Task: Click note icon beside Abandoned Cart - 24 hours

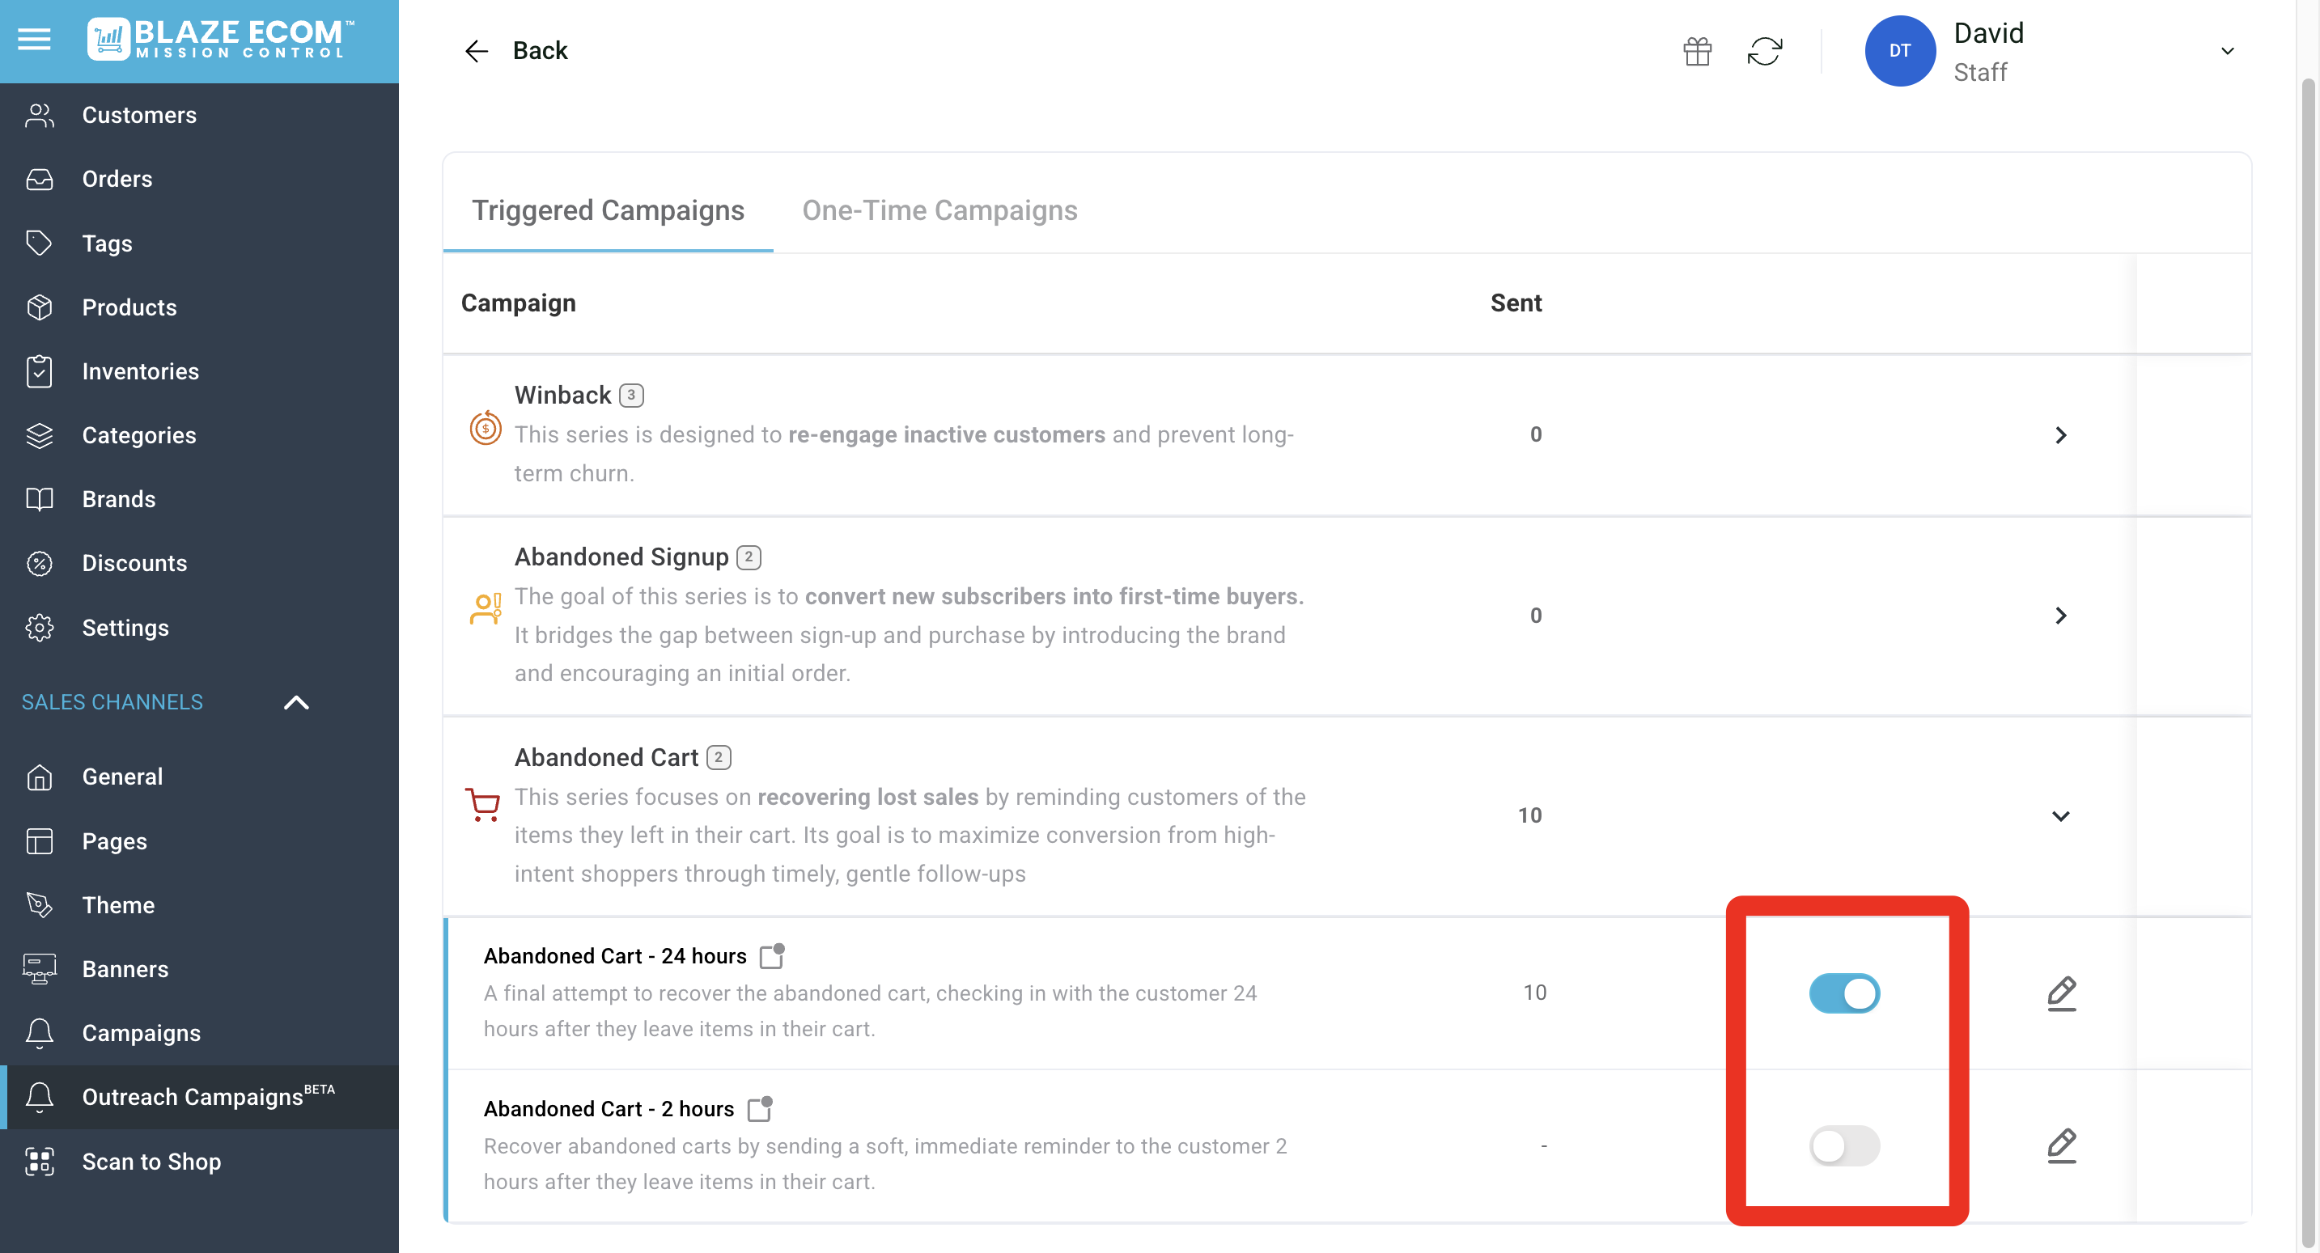Action: (x=771, y=956)
